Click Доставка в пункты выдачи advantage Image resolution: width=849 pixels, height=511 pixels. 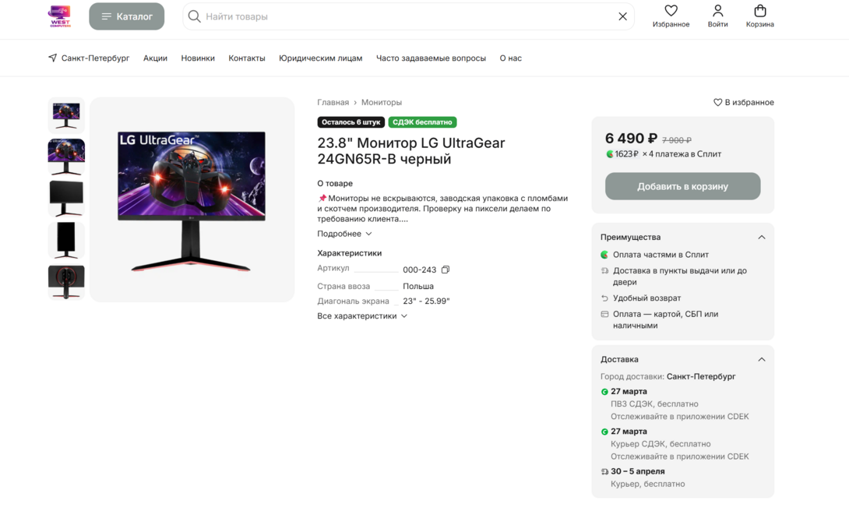tap(674, 276)
